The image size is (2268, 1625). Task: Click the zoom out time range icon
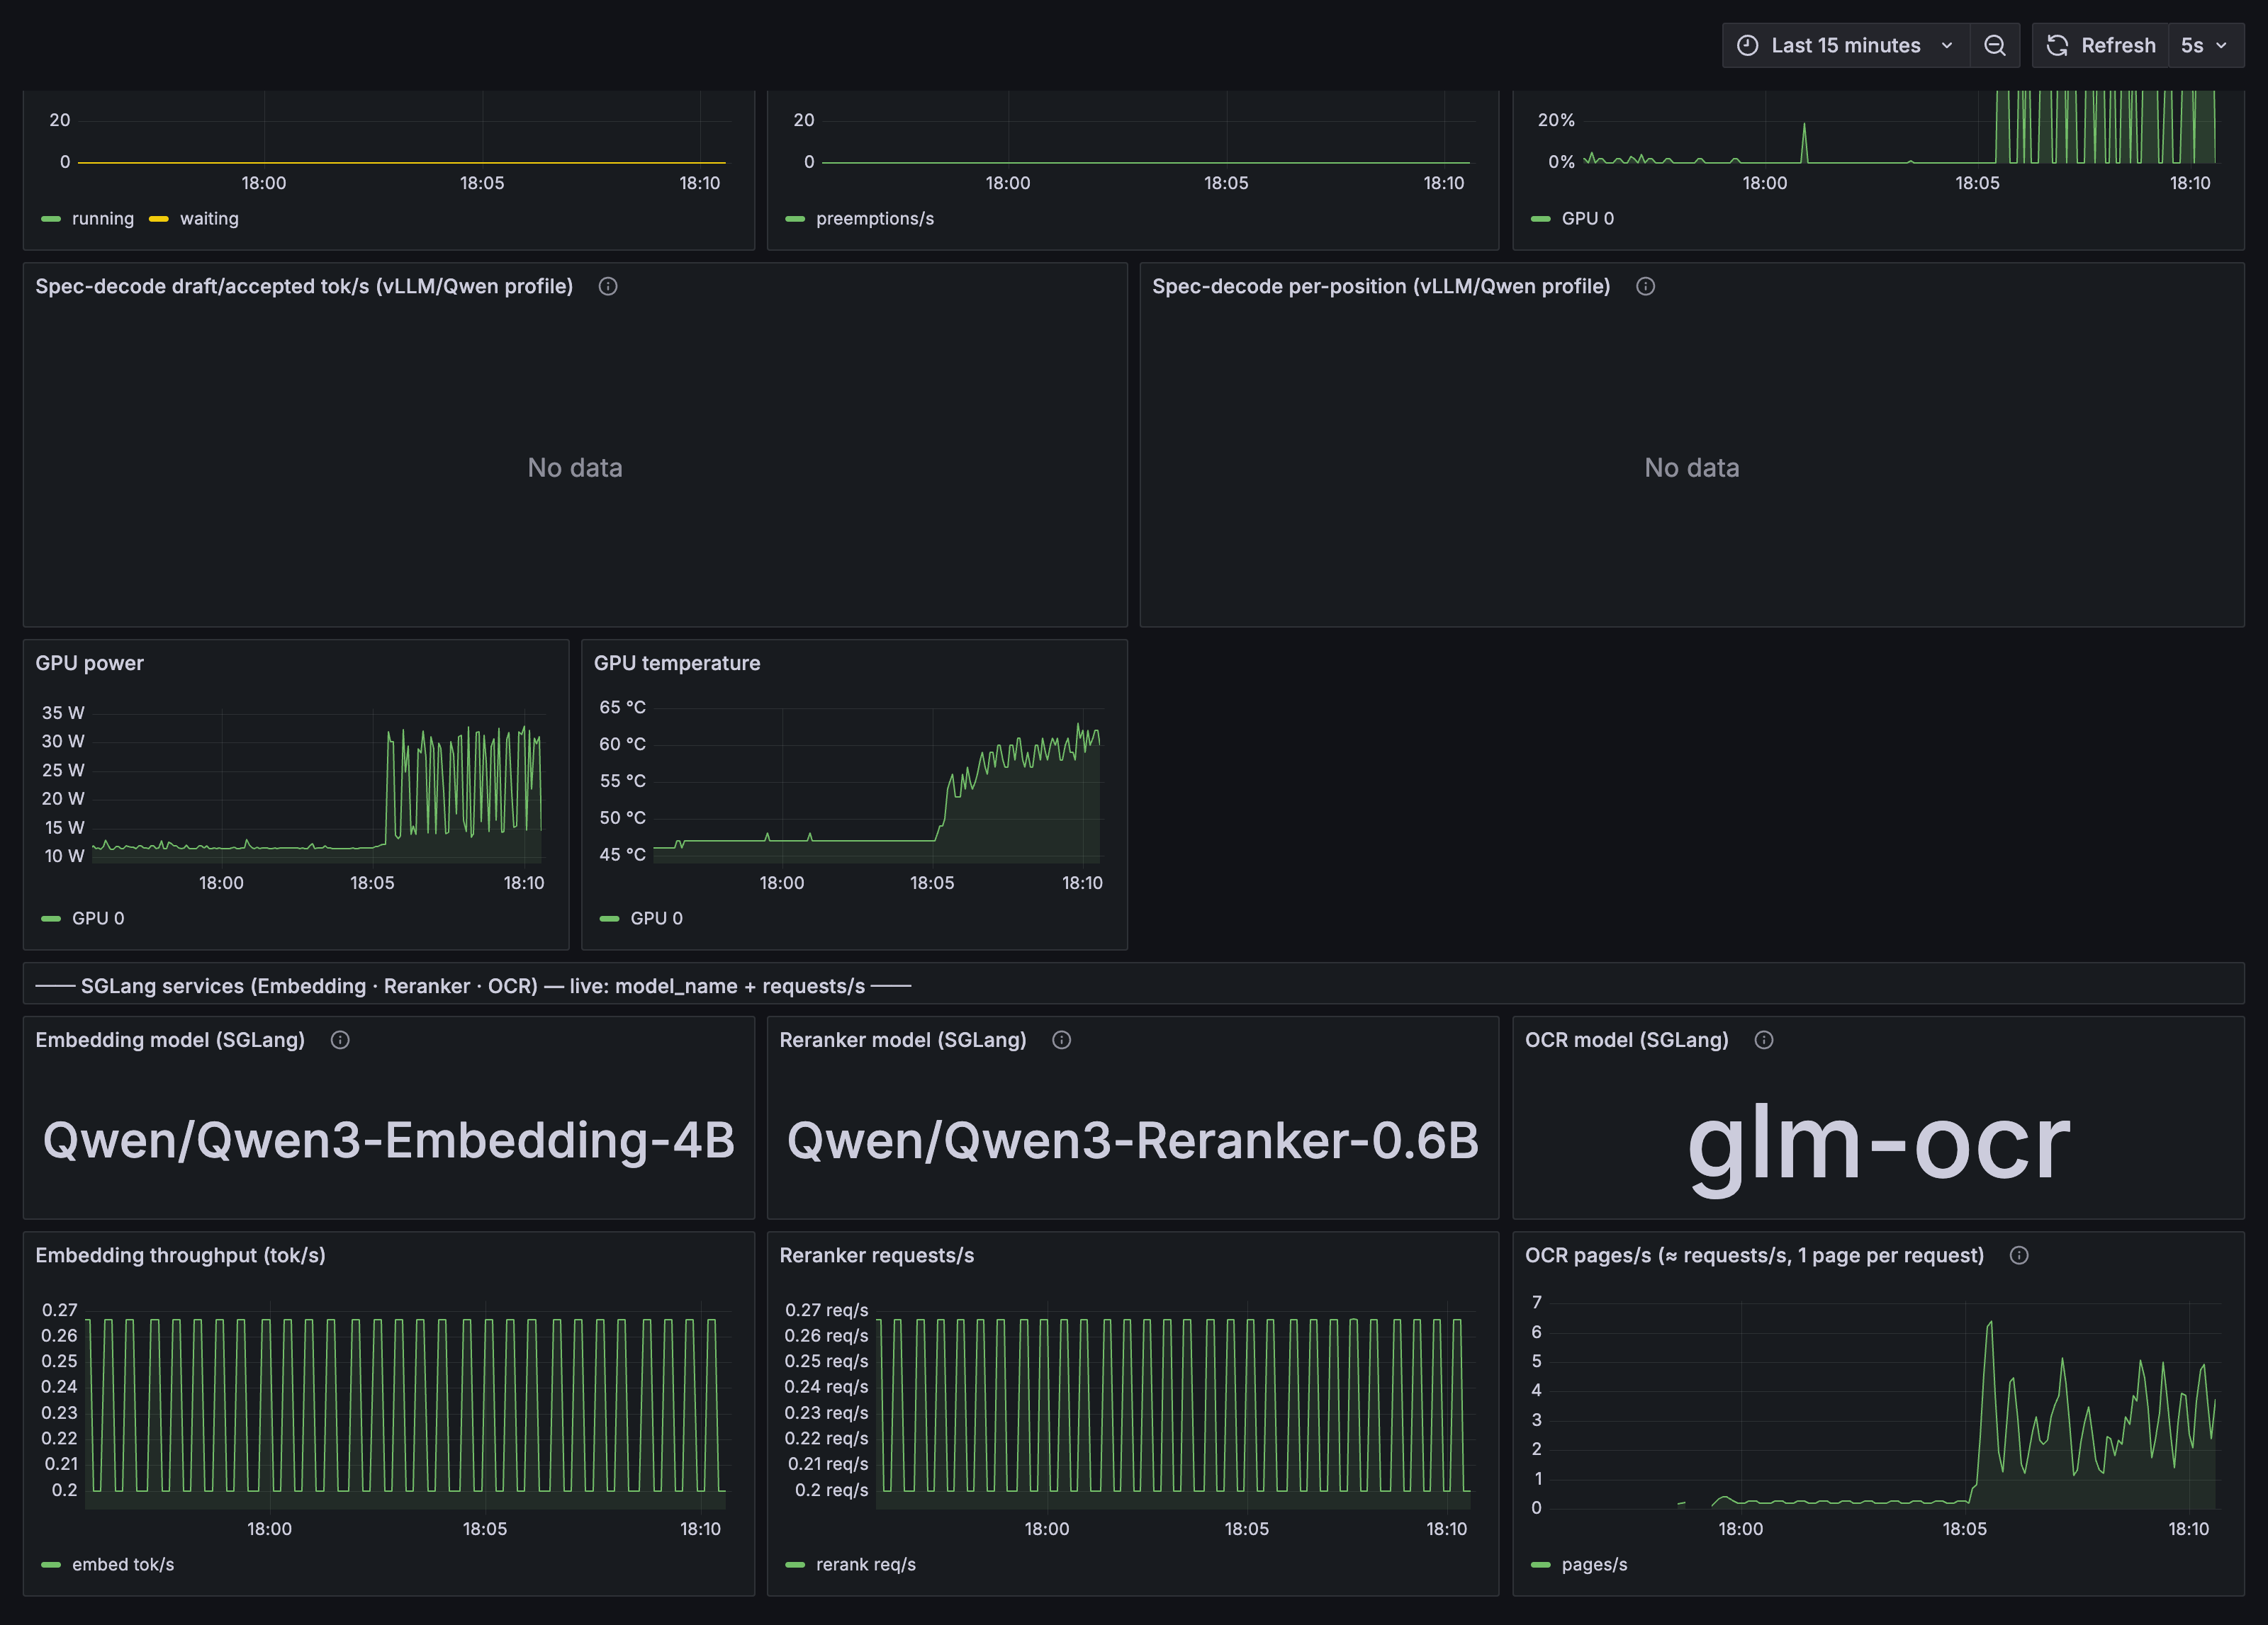tap(1994, 45)
